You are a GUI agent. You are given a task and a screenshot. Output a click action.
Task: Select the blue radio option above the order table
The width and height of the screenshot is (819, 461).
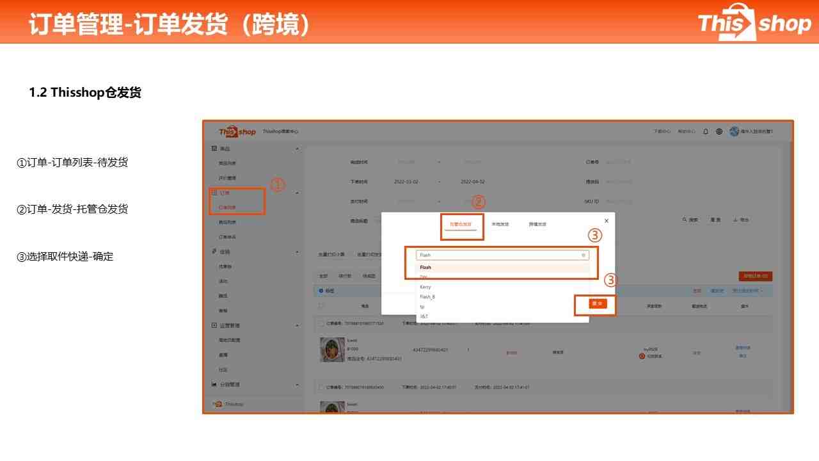(x=321, y=291)
